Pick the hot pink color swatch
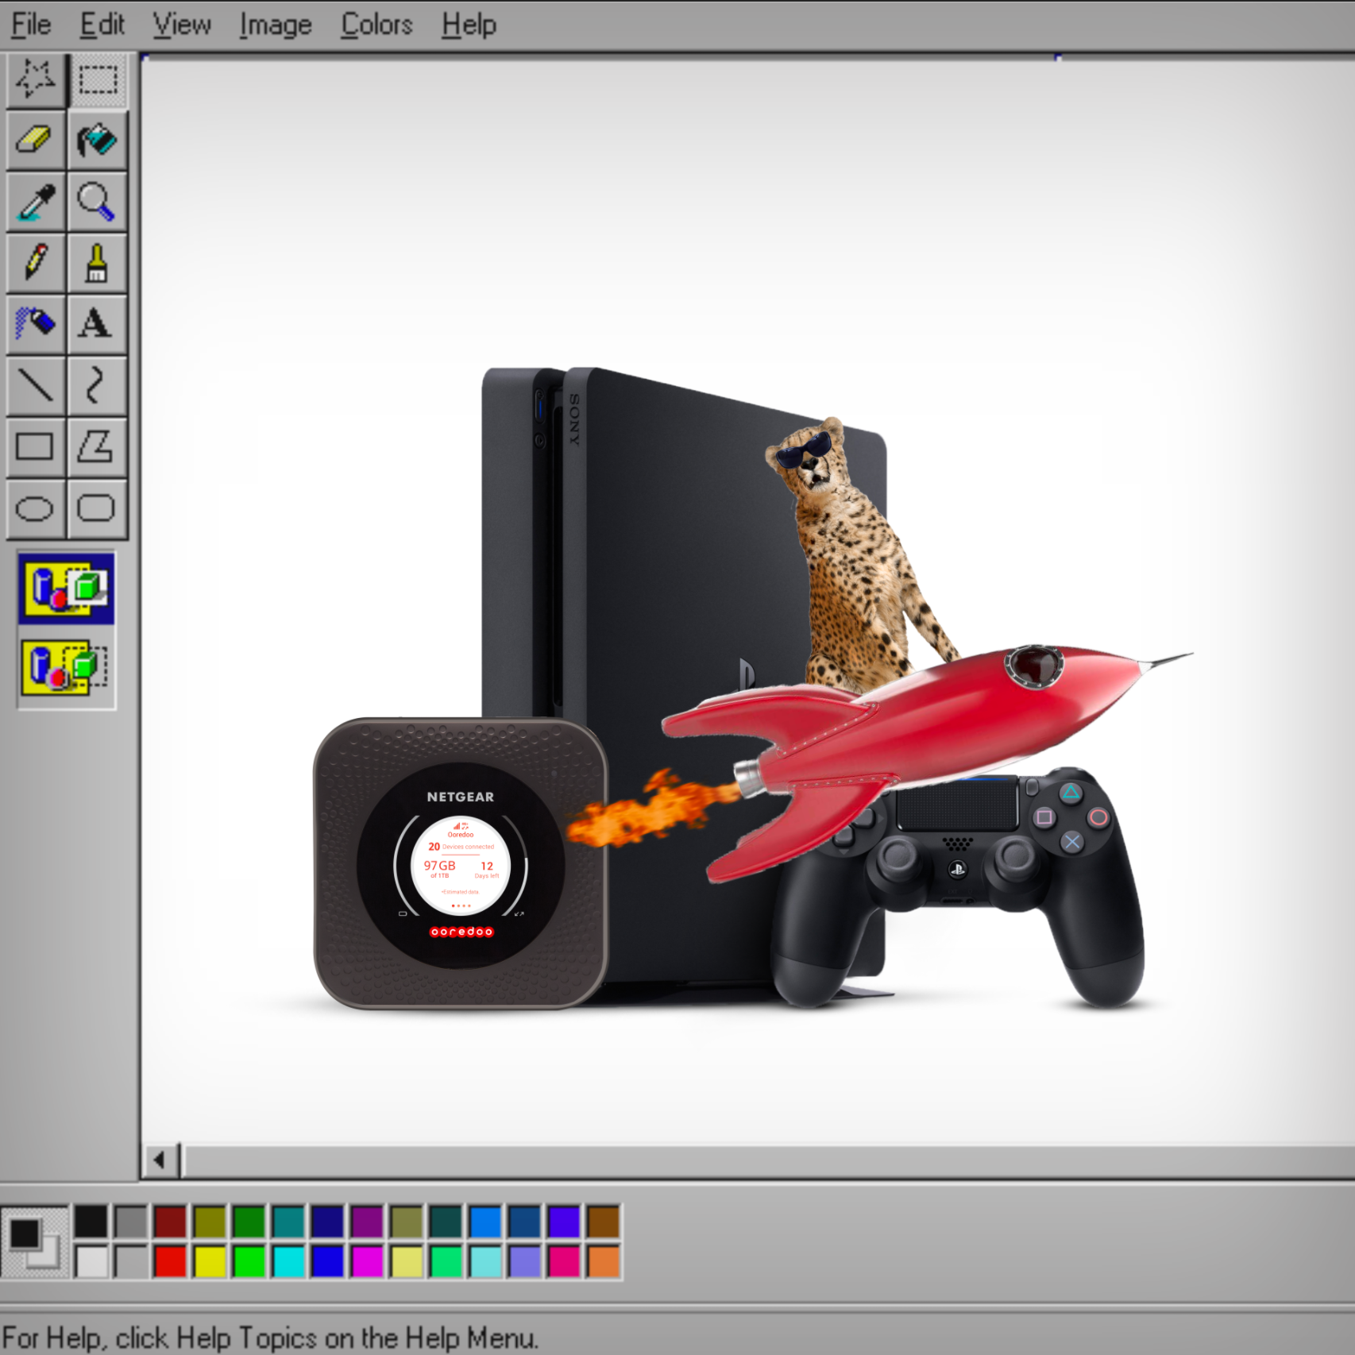This screenshot has width=1355, height=1355. tap(564, 1261)
